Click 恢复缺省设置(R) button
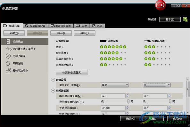 [x=72, y=73]
